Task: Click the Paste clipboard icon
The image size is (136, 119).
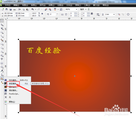Action: pos(27,9)
